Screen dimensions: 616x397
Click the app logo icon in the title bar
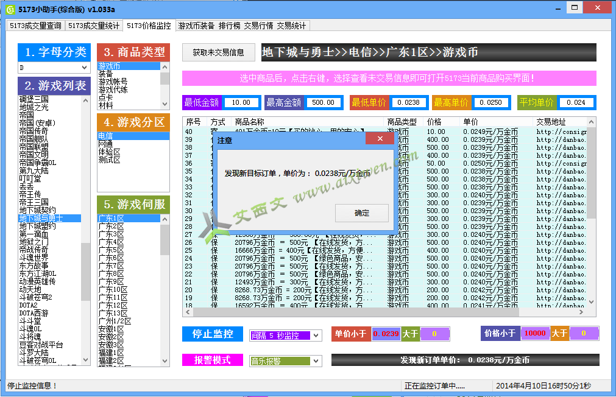point(10,9)
